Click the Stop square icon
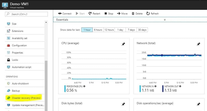207x111 pixels. [106, 13]
